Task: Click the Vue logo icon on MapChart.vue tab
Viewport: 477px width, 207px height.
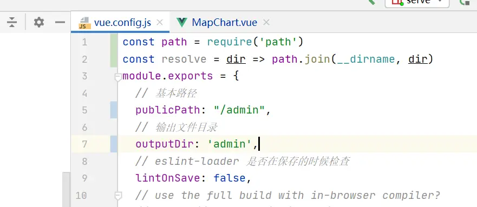Action: tap(181, 23)
